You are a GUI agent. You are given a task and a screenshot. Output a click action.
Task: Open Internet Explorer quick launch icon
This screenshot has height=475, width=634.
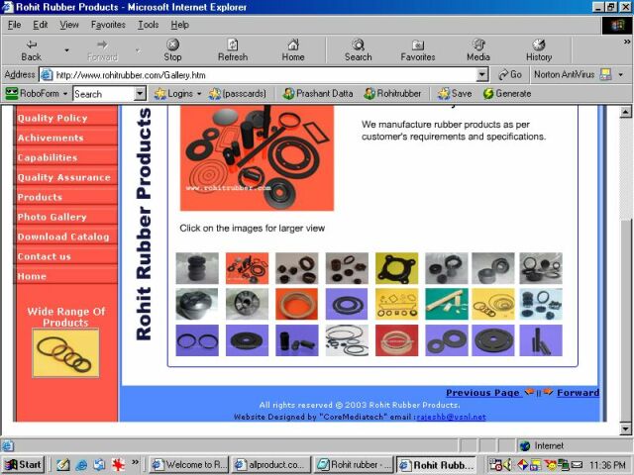[x=81, y=465]
